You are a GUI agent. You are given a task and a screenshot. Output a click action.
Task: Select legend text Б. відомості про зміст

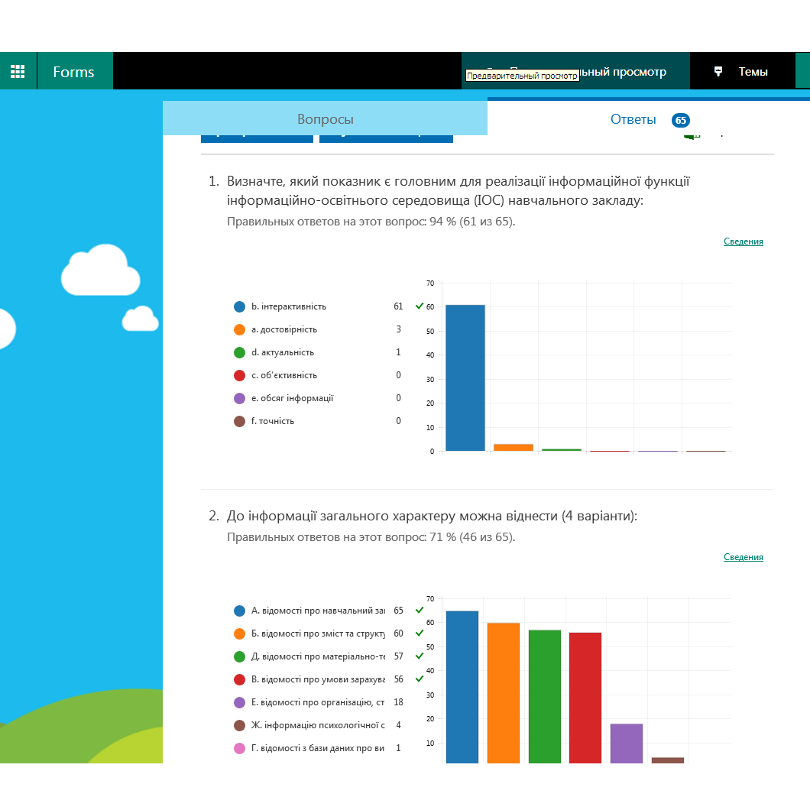point(318,633)
